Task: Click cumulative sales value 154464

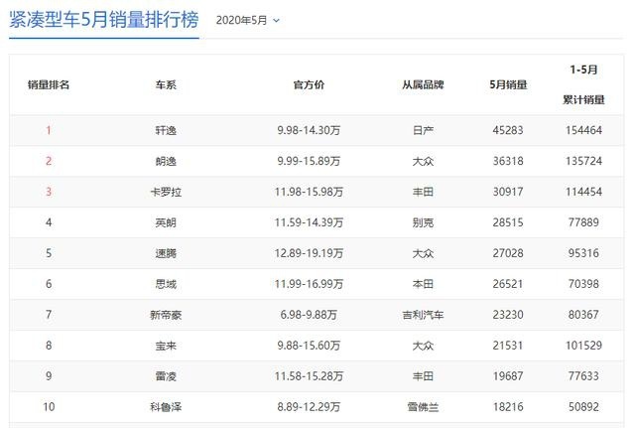Action: [x=583, y=130]
